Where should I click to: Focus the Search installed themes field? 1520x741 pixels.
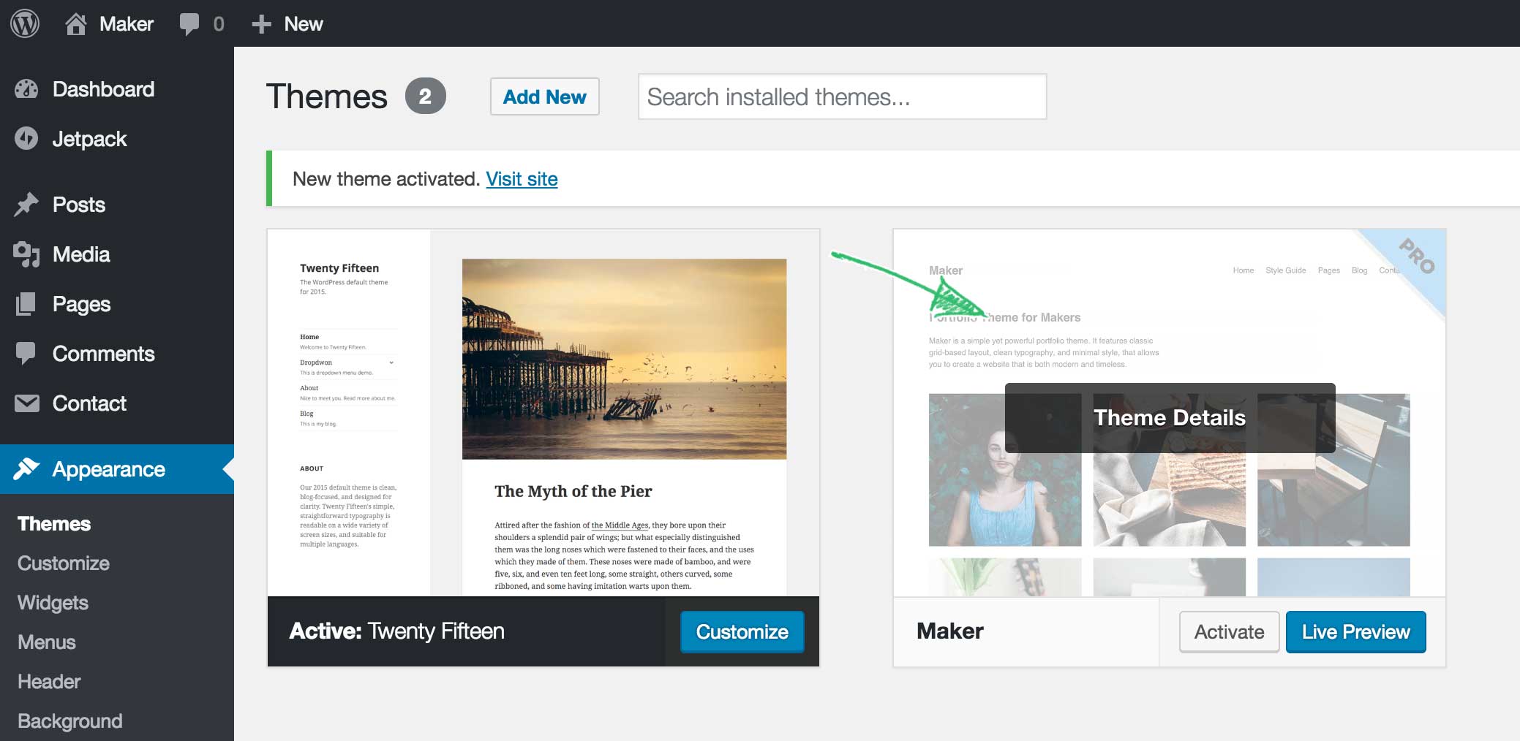pyautogui.click(x=843, y=96)
